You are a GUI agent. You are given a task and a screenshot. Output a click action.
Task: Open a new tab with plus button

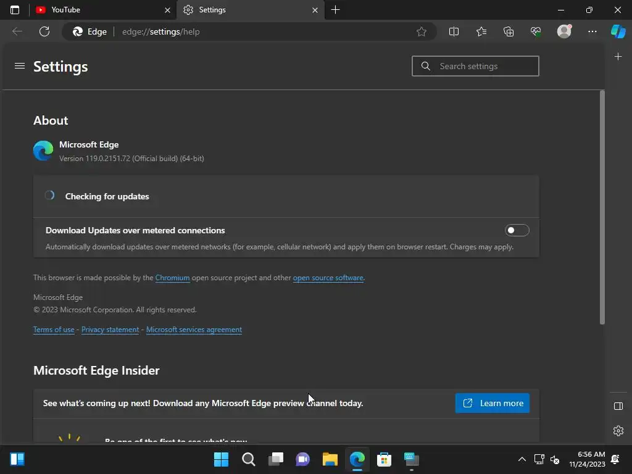(335, 10)
